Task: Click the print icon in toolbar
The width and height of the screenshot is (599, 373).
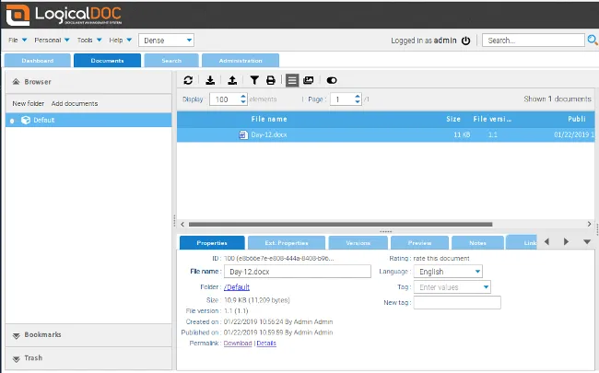Action: coord(271,81)
